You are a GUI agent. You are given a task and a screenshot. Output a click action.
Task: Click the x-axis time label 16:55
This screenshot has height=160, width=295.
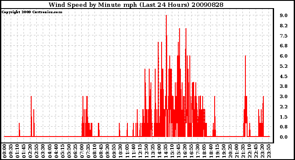click(192, 151)
